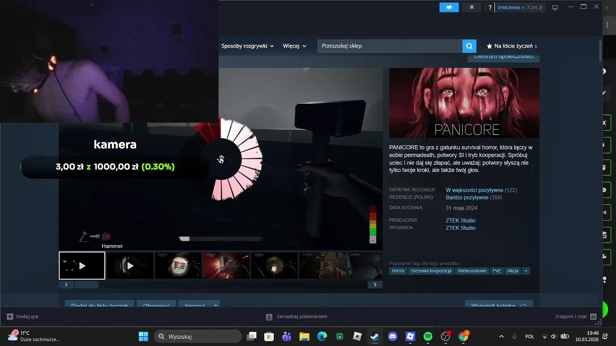Open Steam announcements megaphone button
Viewport: 616px width, 346px height.
pos(449,7)
